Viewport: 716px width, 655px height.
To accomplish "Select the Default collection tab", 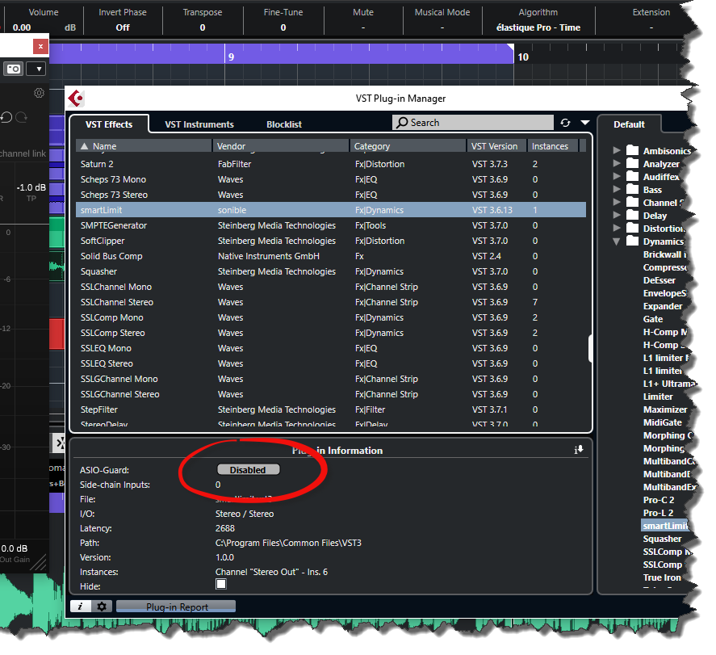I will coord(630,124).
